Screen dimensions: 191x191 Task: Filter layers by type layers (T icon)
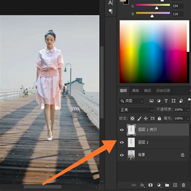[166, 101]
